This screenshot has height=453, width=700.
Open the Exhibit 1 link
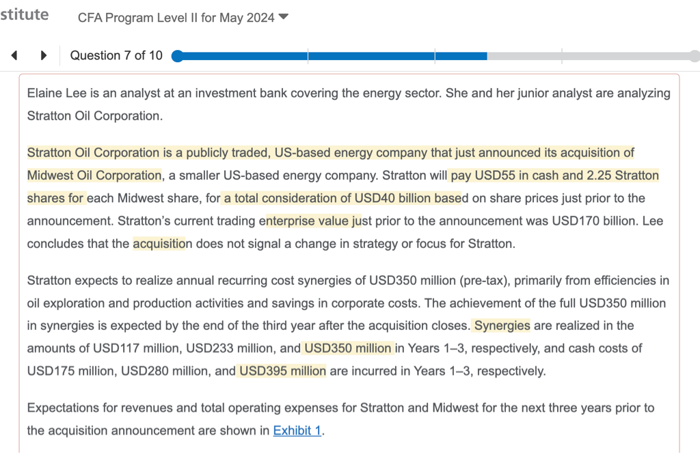(297, 430)
